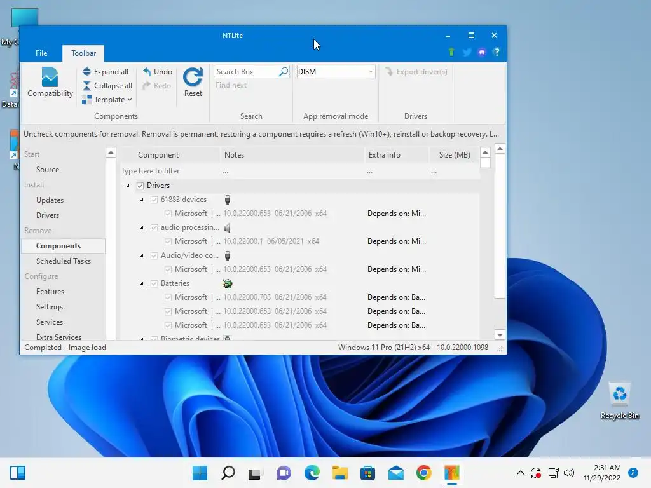
Task: Toggle the Batteries checkbox
Action: (x=154, y=283)
